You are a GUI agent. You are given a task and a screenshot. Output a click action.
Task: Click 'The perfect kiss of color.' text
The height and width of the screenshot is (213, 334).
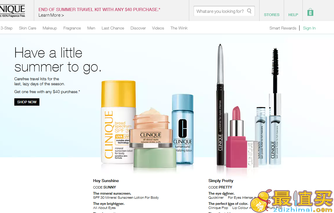coord(228,204)
